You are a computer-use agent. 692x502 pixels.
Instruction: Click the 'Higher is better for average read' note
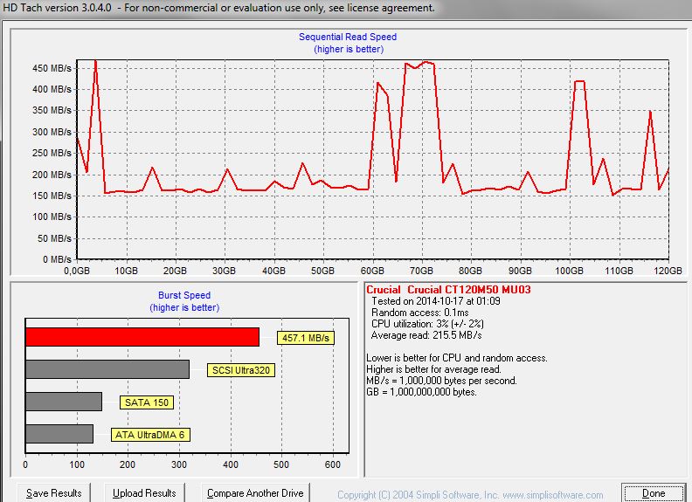click(x=433, y=369)
